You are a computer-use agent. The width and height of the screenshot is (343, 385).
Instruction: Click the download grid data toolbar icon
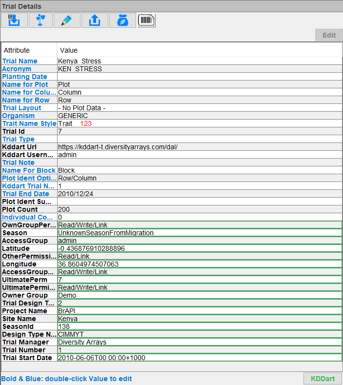(14, 20)
